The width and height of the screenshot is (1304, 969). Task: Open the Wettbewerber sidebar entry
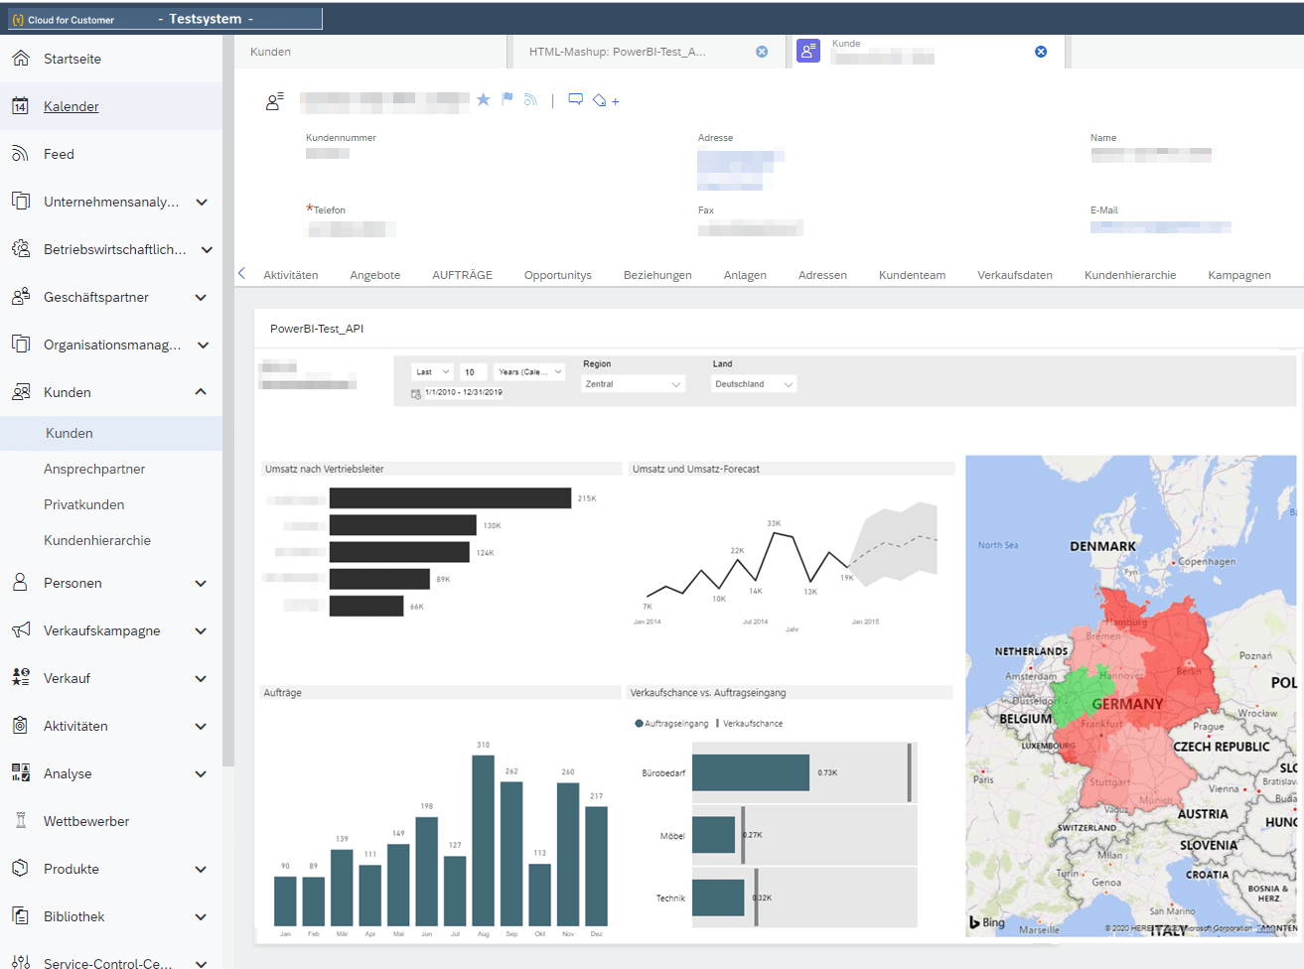pos(86,821)
